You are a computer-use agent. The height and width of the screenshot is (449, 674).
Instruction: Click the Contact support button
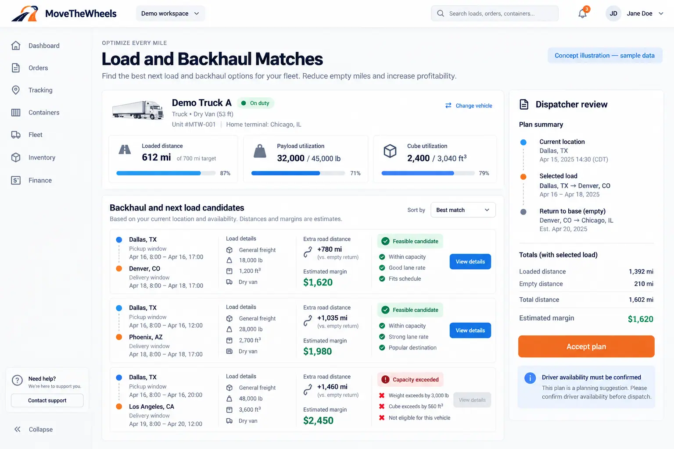[x=47, y=400]
